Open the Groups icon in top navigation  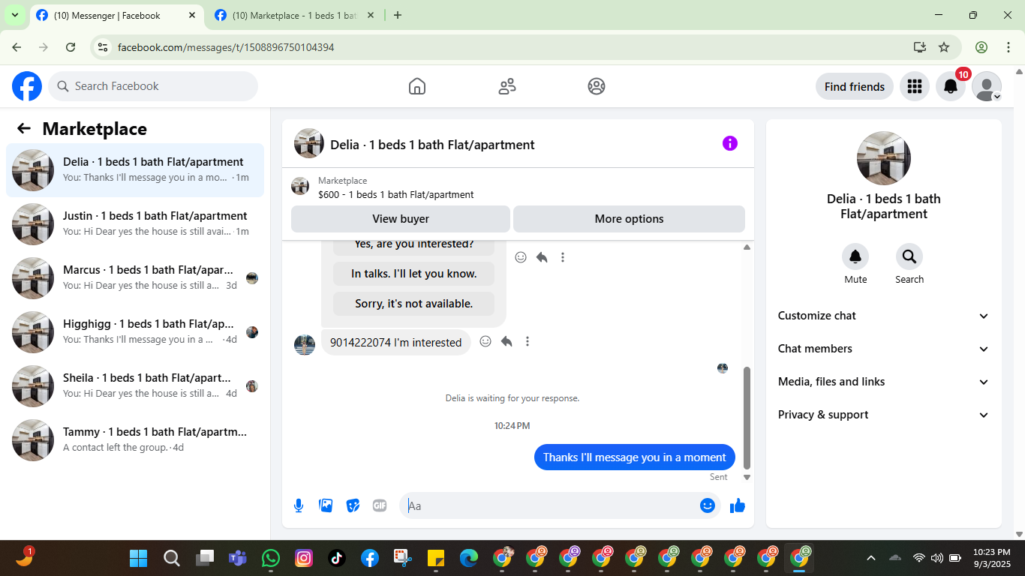[x=597, y=86]
